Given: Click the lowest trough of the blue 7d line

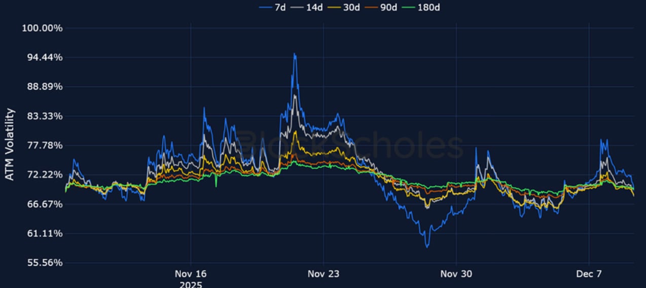Looking at the screenshot, I should coord(427,247).
